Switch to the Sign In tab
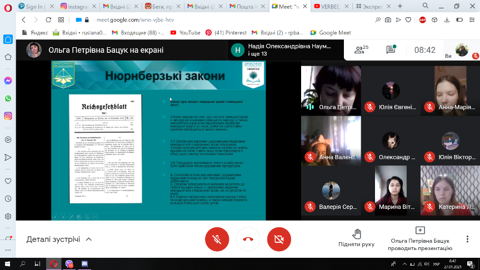 36,7
